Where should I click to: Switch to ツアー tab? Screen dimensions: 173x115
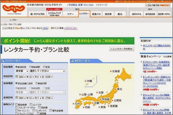click(70, 14)
